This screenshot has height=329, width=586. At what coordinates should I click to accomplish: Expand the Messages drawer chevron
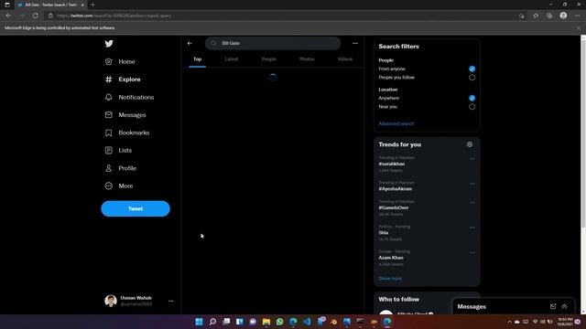564,306
